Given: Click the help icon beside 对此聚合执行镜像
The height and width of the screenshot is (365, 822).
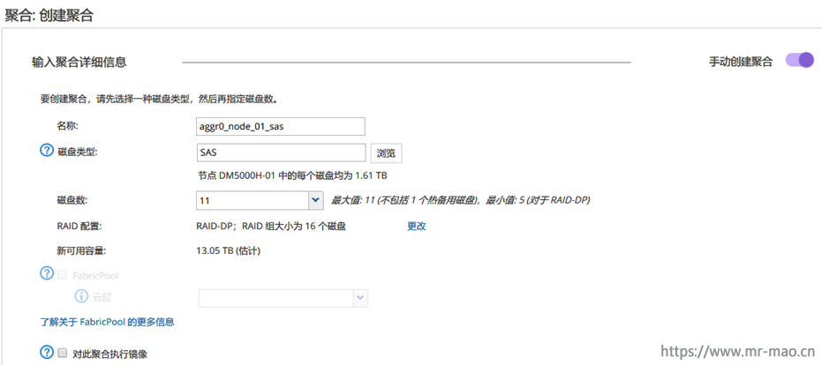Looking at the screenshot, I should coord(47,353).
